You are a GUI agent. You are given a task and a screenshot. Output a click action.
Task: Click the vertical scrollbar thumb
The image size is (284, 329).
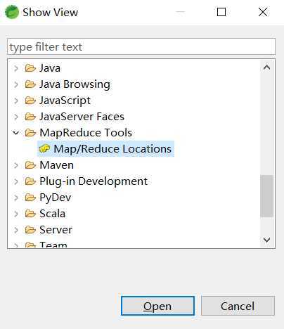[x=267, y=196]
